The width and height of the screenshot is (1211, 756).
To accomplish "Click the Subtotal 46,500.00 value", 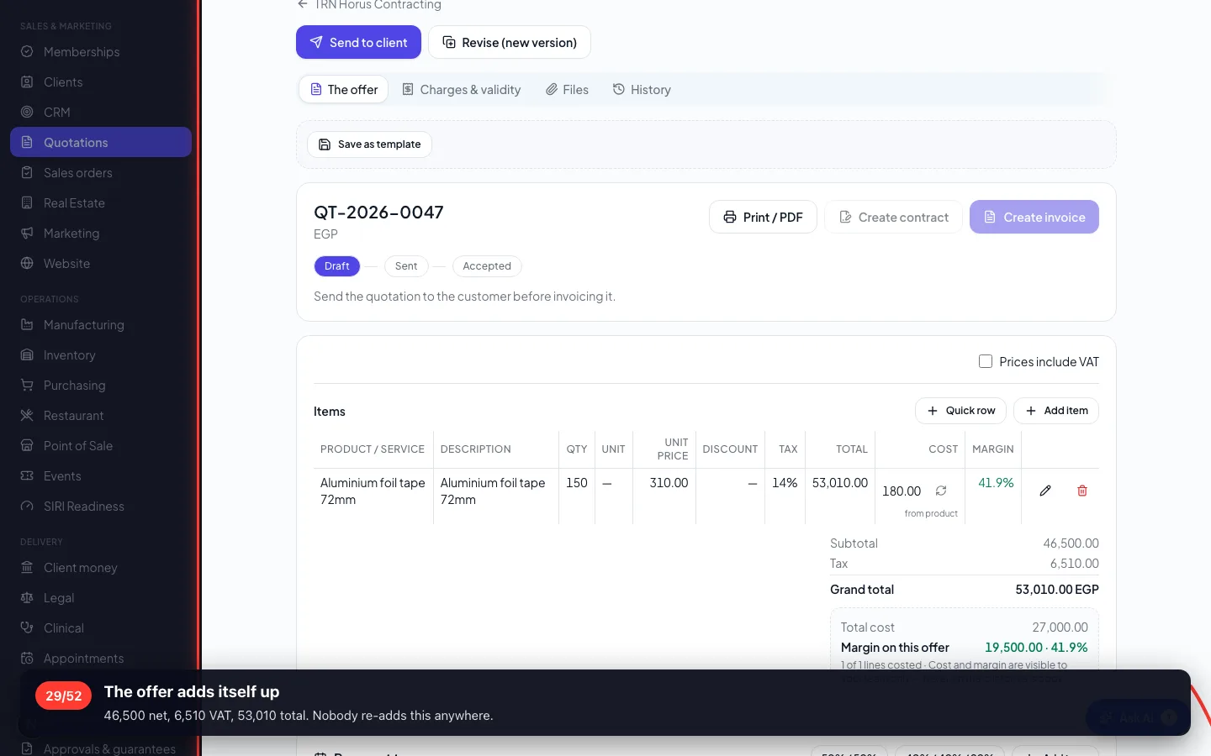I will pos(1071,543).
